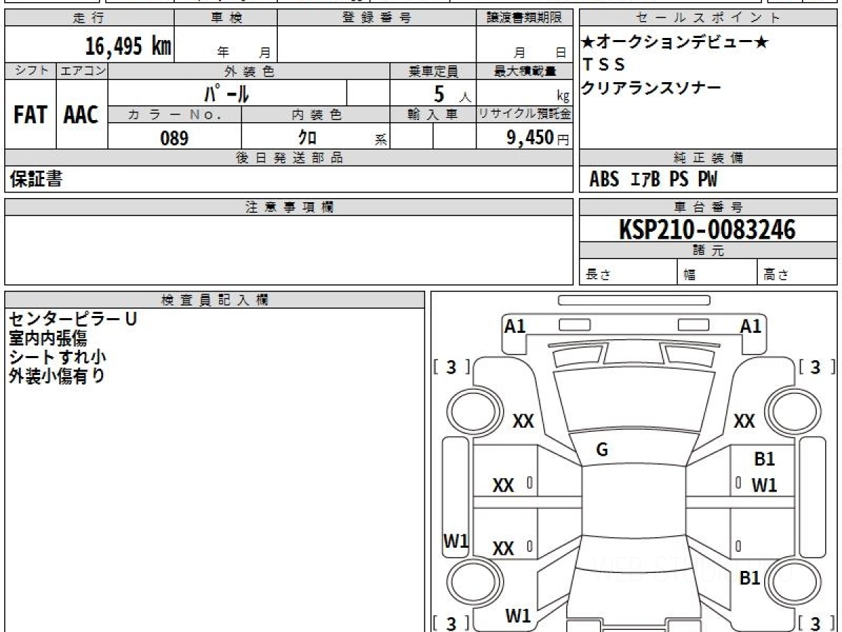Viewport: 842px width, 632px height.
Task: Select the 保証書 entry under later-shipped parts
Action: tap(36, 180)
